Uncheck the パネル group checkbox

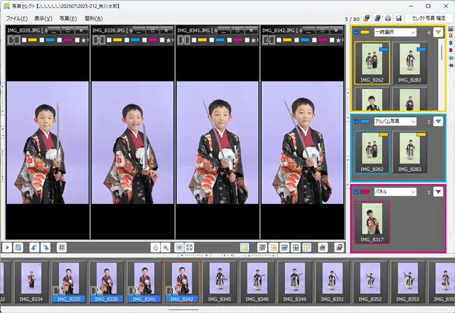coord(357,192)
